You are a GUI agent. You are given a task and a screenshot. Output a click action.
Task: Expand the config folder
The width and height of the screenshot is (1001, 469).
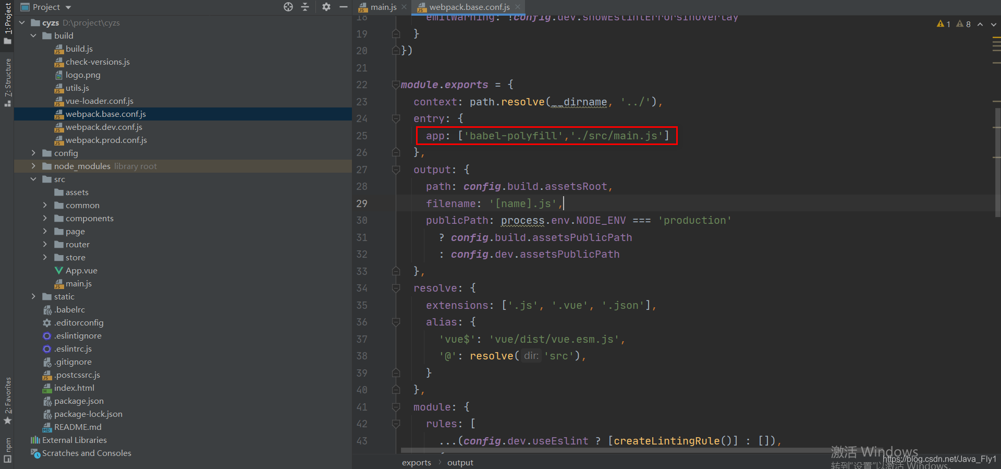(33, 153)
